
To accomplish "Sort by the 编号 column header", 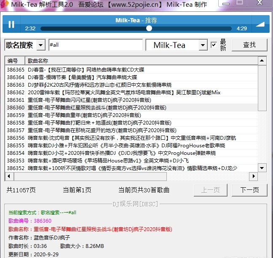I will point(13,61).
